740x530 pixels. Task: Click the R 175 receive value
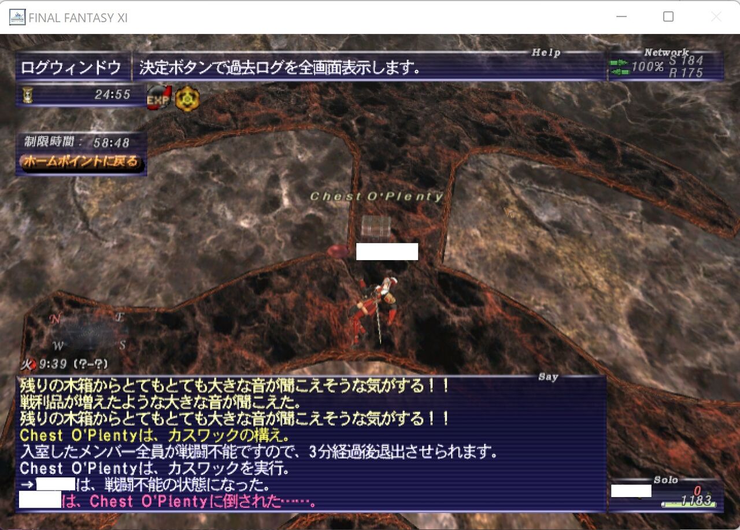pos(686,73)
